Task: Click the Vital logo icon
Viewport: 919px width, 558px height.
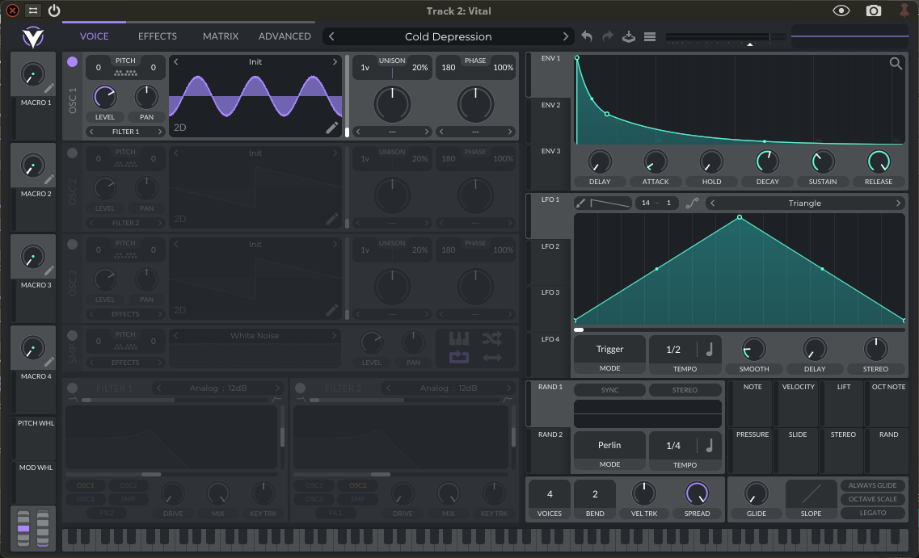Action: coord(33,37)
